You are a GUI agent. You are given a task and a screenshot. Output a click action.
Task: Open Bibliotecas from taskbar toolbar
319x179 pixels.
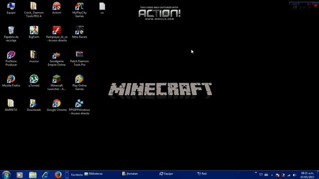click(x=94, y=174)
